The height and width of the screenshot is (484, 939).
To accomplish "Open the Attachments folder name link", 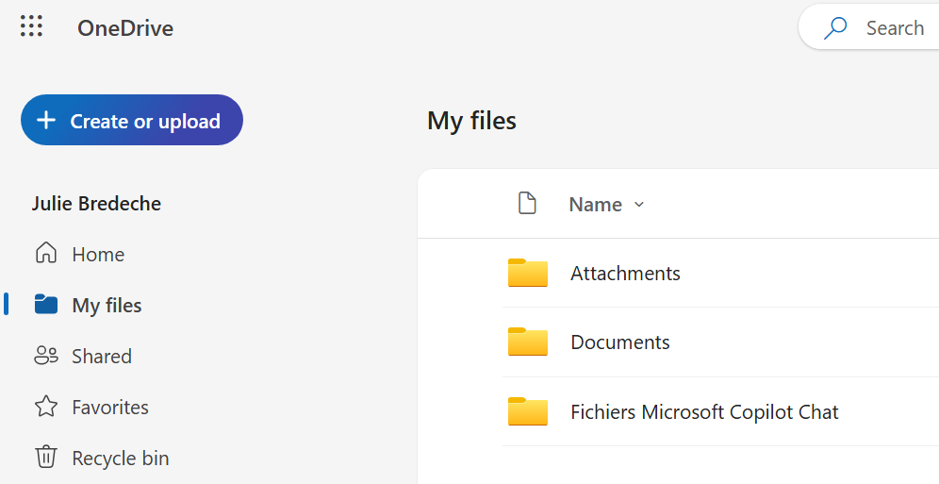I will coord(625,274).
